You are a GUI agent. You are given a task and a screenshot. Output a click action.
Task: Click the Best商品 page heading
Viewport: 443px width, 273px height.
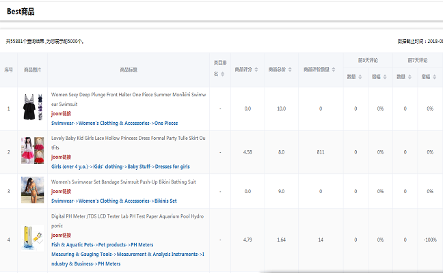coord(21,12)
